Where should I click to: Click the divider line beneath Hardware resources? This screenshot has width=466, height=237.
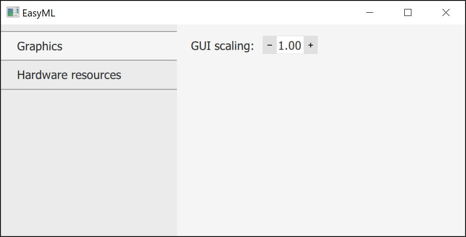point(88,89)
